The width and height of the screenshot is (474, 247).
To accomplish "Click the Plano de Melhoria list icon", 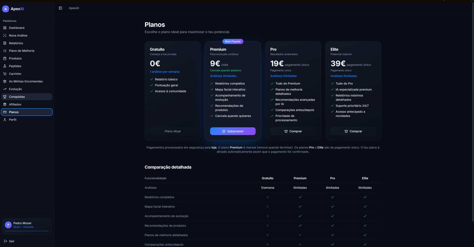I will (5, 51).
